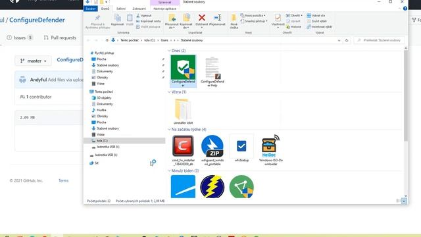The height and width of the screenshot is (237, 421).
Task: Open the Otevřít dropdown in ribbon
Action: (294, 16)
